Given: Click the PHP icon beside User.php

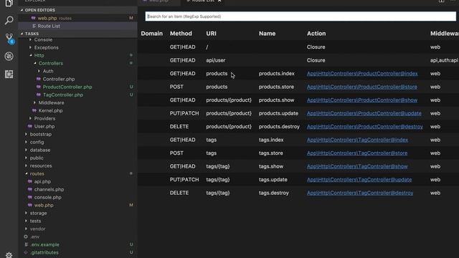Looking at the screenshot, I should click(30, 126).
